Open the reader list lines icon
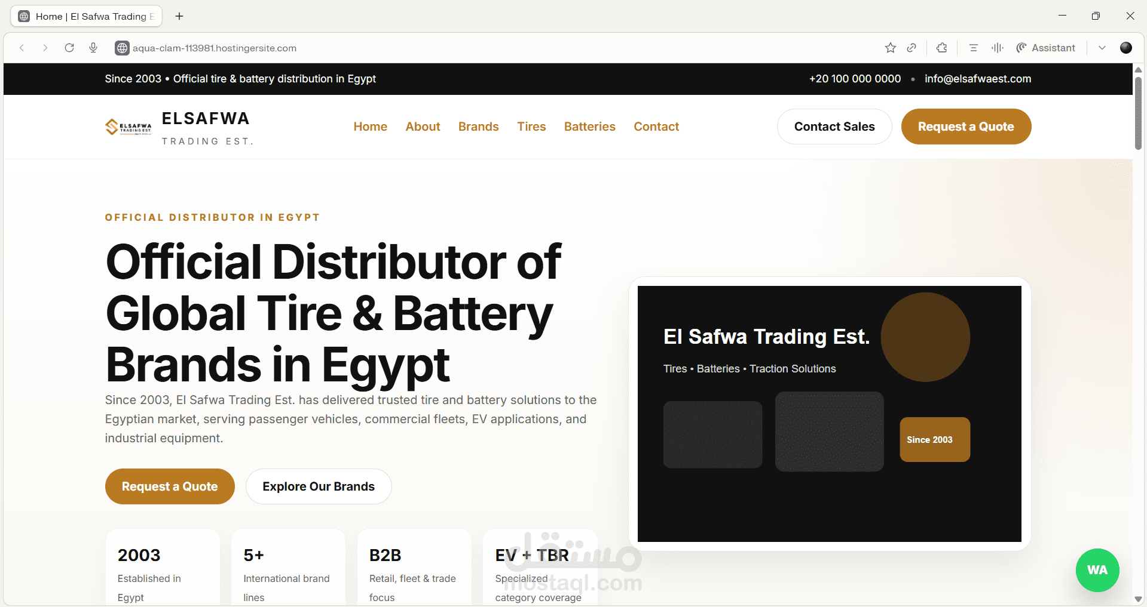This screenshot has height=607, width=1147. [x=974, y=48]
